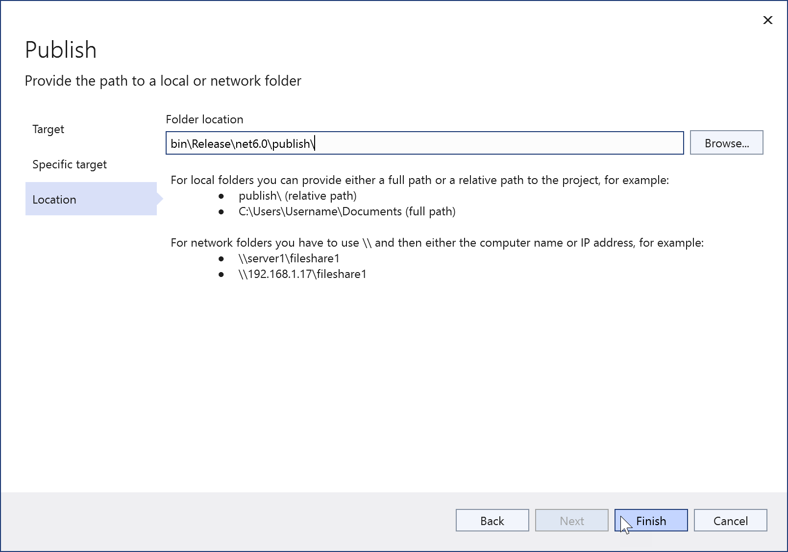Image resolution: width=788 pixels, height=552 pixels.
Task: Click the "Provide the path" subtitle text
Action: click(163, 81)
